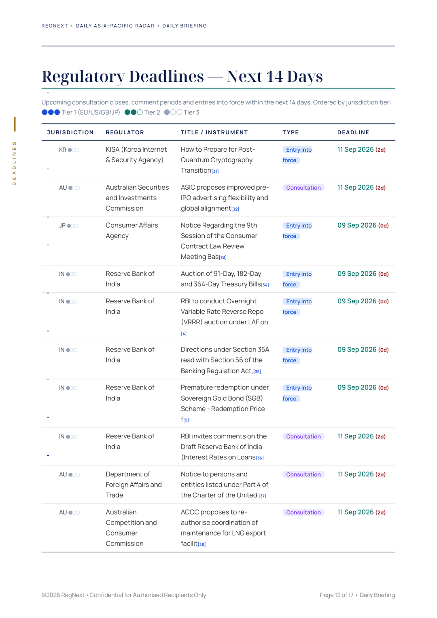Click 11 Sep 2026 deadline in KISA row
Viewport: 437px width, 618px height.
[x=361, y=150]
